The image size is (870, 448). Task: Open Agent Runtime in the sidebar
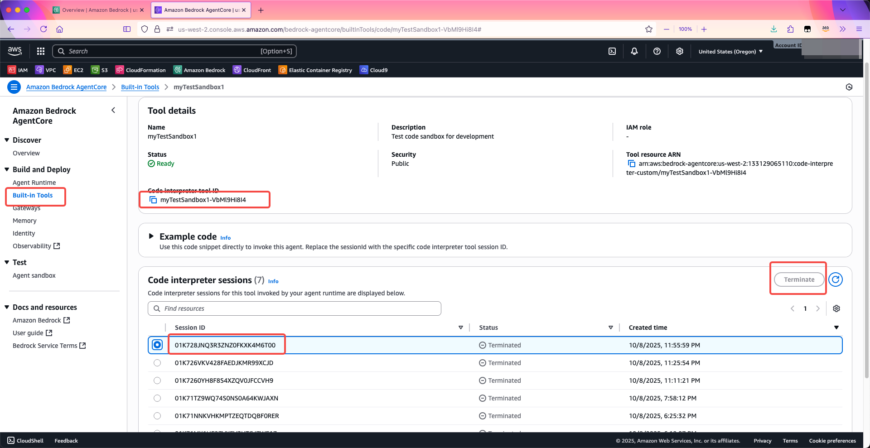pos(34,183)
